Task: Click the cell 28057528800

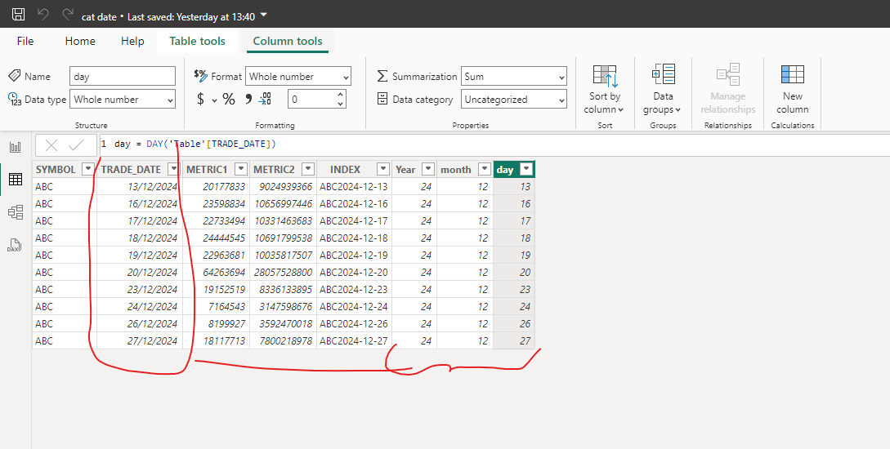Action: click(283, 272)
